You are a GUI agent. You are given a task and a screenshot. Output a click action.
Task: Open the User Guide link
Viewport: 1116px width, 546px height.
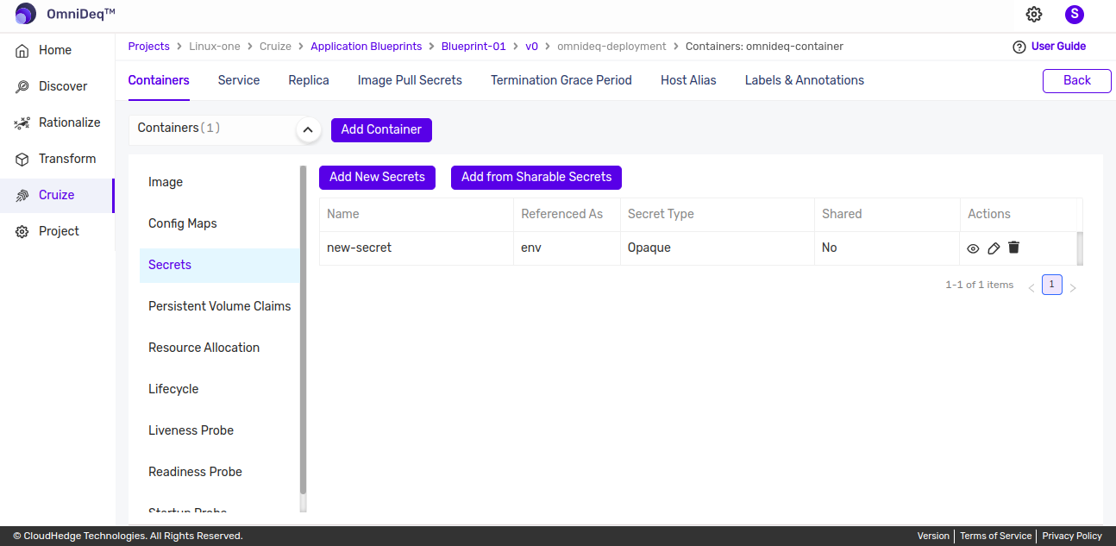tap(1057, 47)
